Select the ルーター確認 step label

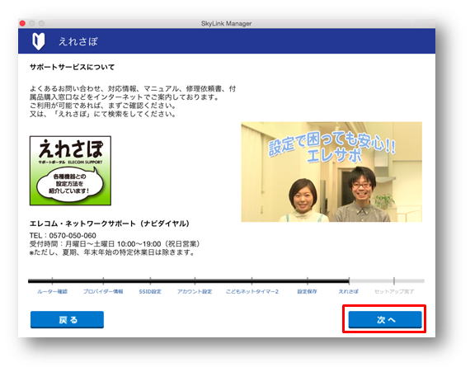(53, 291)
